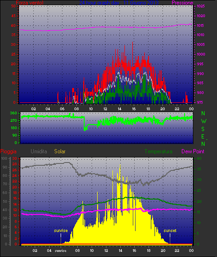
Task: Click the humidity value '100' on the gray axis
Action: coord(4,158)
